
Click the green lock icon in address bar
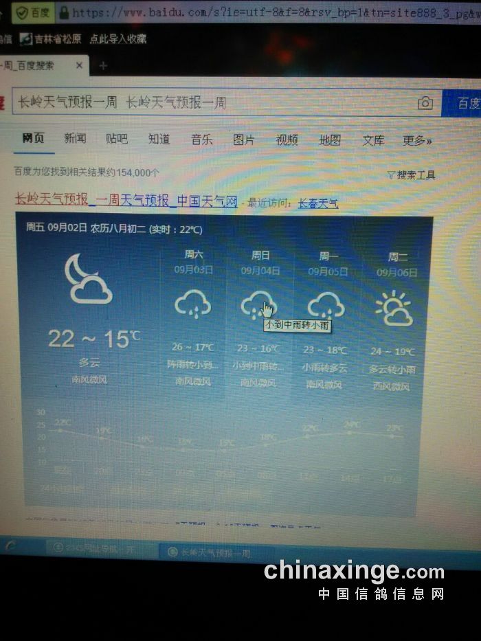pos(65,12)
